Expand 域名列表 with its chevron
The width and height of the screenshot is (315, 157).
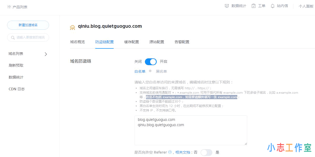(45, 54)
